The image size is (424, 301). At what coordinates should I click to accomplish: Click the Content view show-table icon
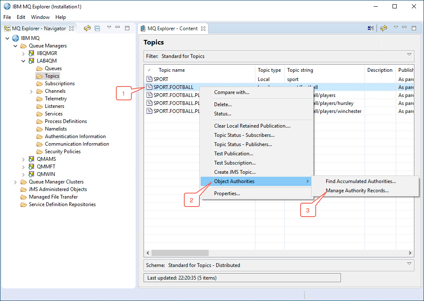(x=370, y=28)
